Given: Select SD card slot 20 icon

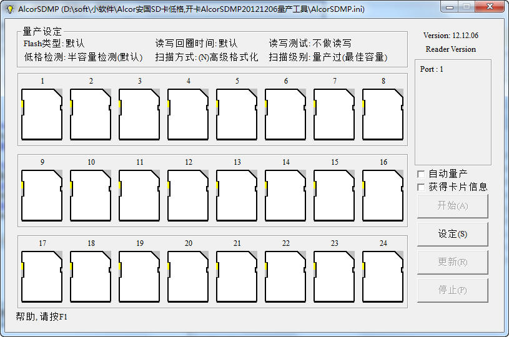Looking at the screenshot, I should (188, 276).
